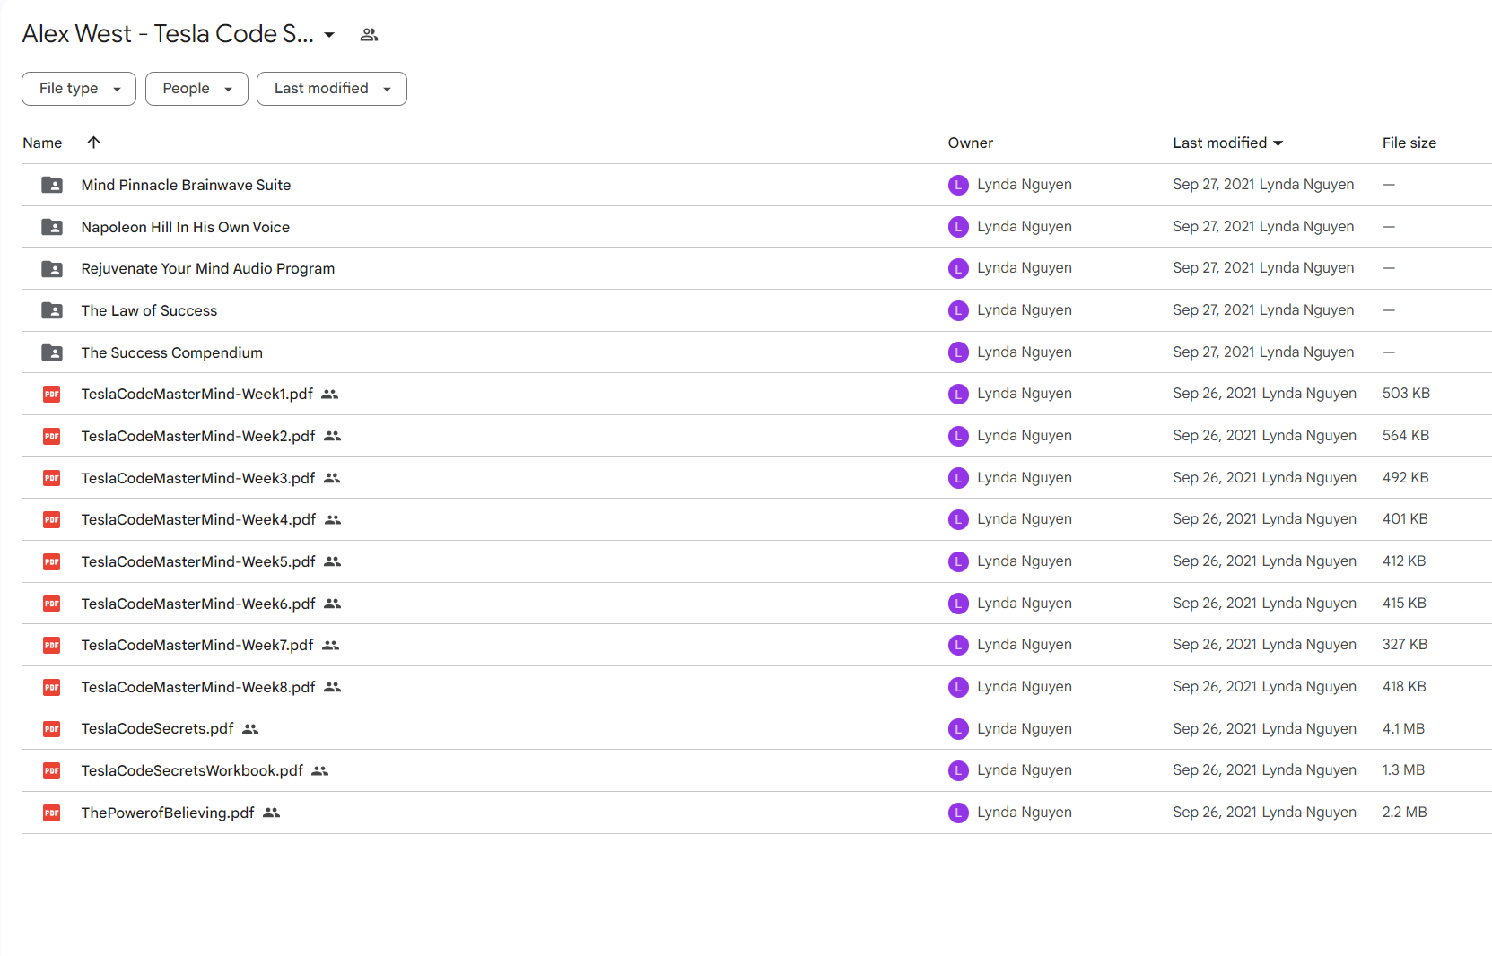Open the shared folder people icon beside the title
The width and height of the screenshot is (1492, 956).
coord(369,35)
